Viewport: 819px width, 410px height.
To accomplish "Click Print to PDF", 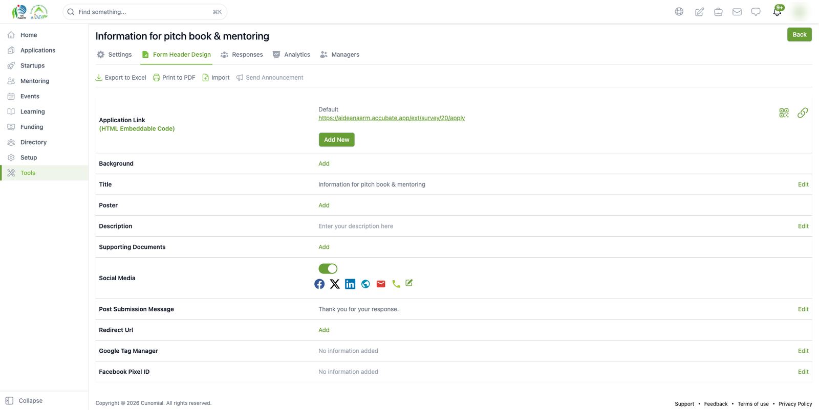I will (x=174, y=78).
